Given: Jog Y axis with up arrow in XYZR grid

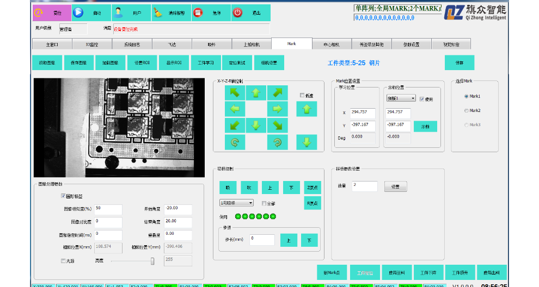Looking at the screenshot, I should (256, 93).
